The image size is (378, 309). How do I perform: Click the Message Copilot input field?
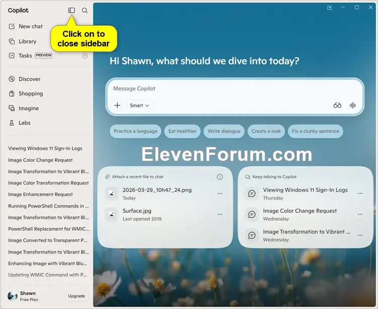(234, 89)
